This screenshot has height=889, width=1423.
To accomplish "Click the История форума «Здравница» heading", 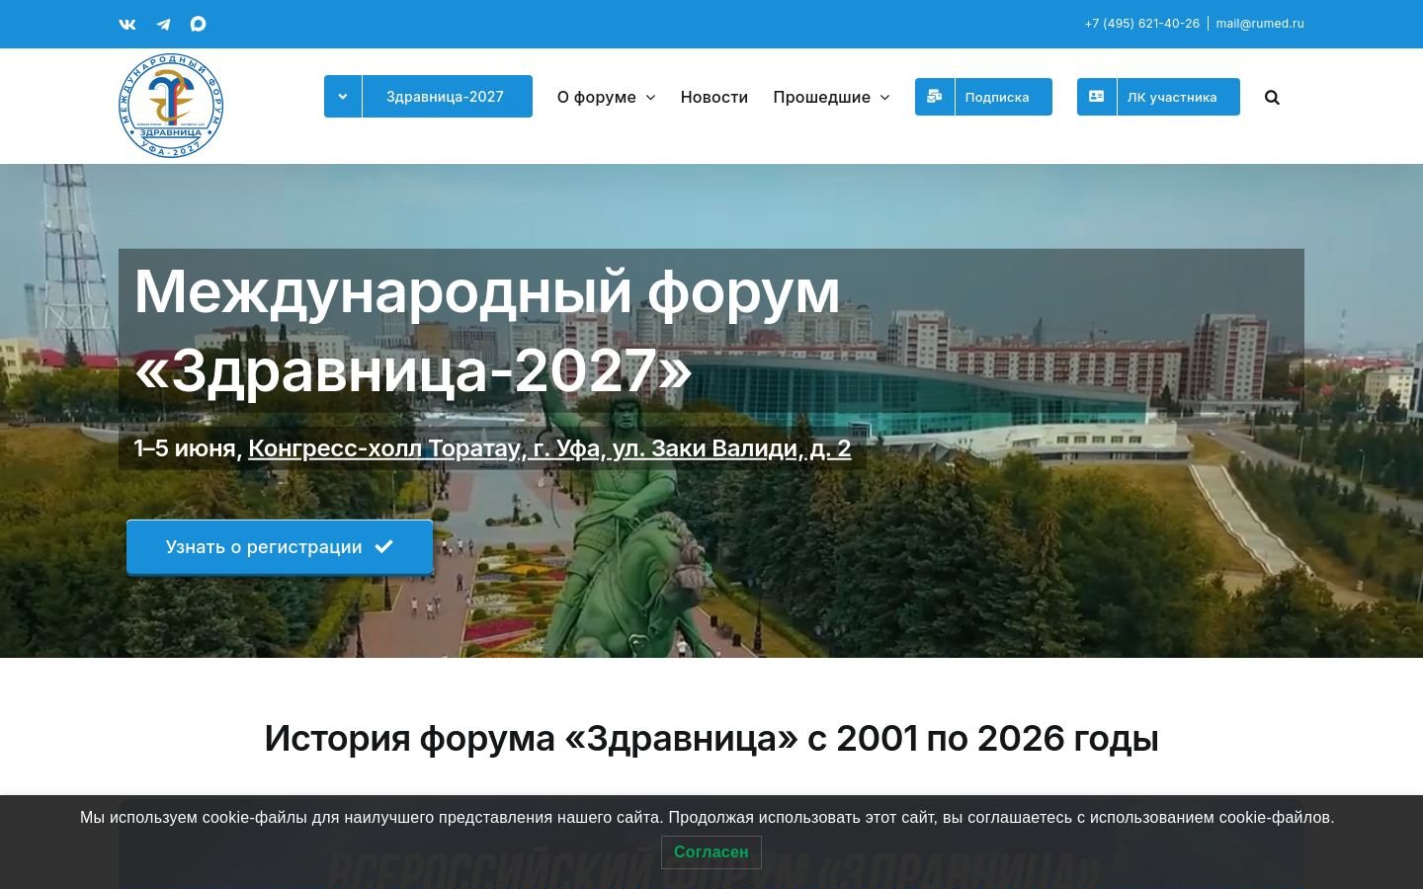I will (711, 738).
